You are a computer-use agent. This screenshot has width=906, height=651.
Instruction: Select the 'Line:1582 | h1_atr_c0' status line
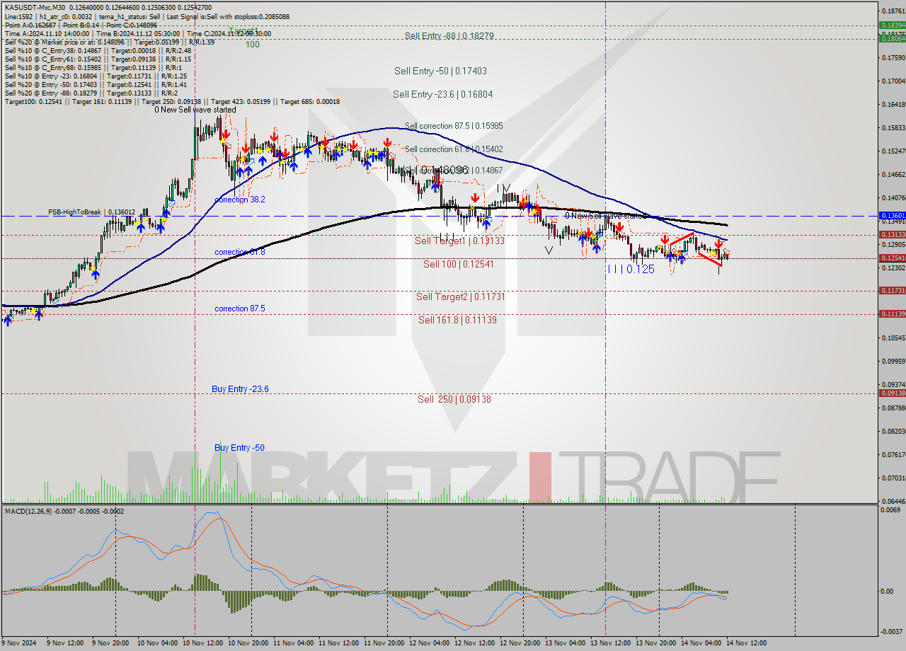coord(147,16)
